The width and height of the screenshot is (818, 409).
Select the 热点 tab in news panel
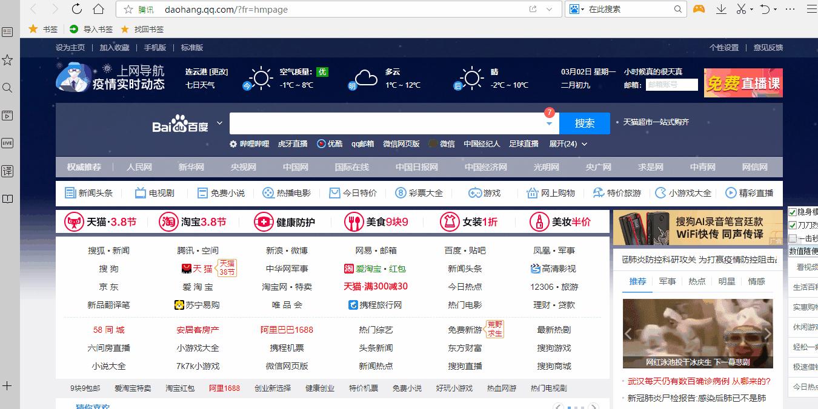(697, 281)
